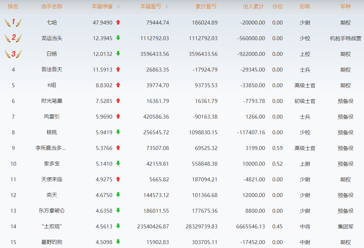Click the 累计盈亏 column header

coord(206,7)
